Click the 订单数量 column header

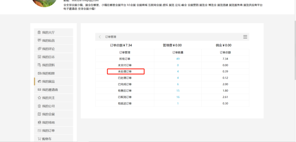click(178, 52)
